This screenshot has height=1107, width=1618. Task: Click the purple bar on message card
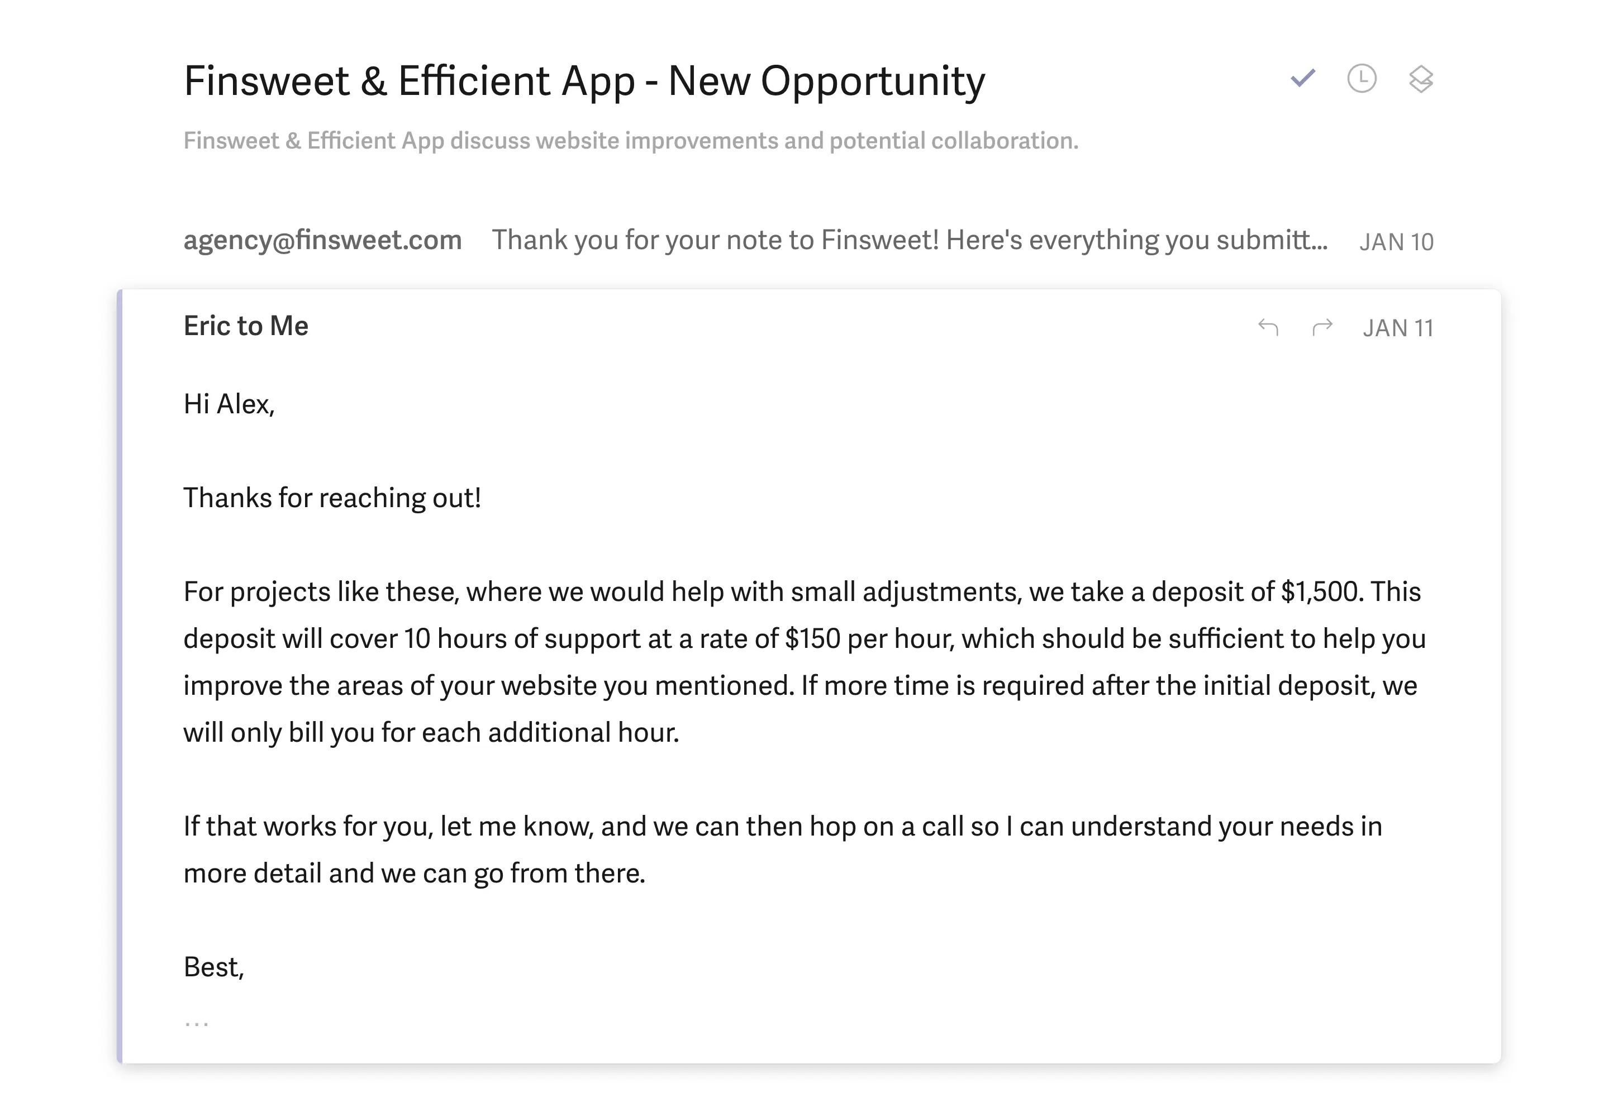point(120,675)
